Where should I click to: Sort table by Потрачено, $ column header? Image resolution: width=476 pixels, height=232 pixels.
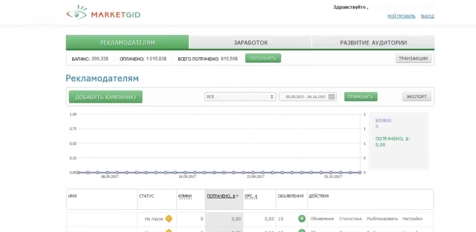coord(221,196)
